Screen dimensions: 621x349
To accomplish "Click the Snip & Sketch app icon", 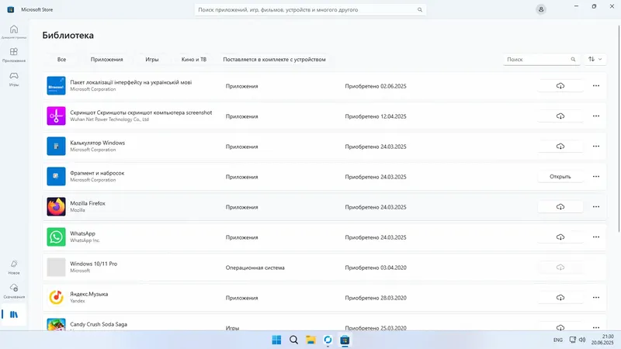I will [x=56, y=177].
